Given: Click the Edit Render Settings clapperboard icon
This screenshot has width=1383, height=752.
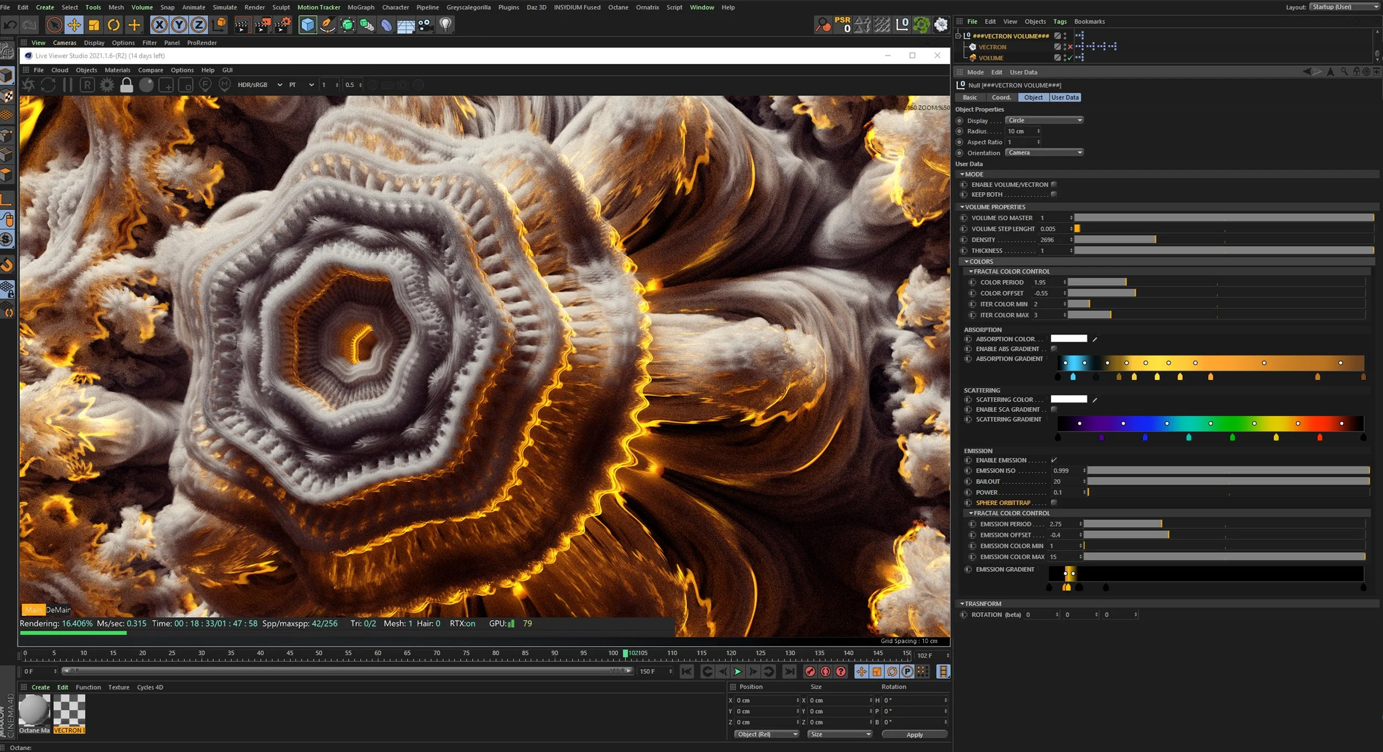Looking at the screenshot, I should click(x=283, y=25).
